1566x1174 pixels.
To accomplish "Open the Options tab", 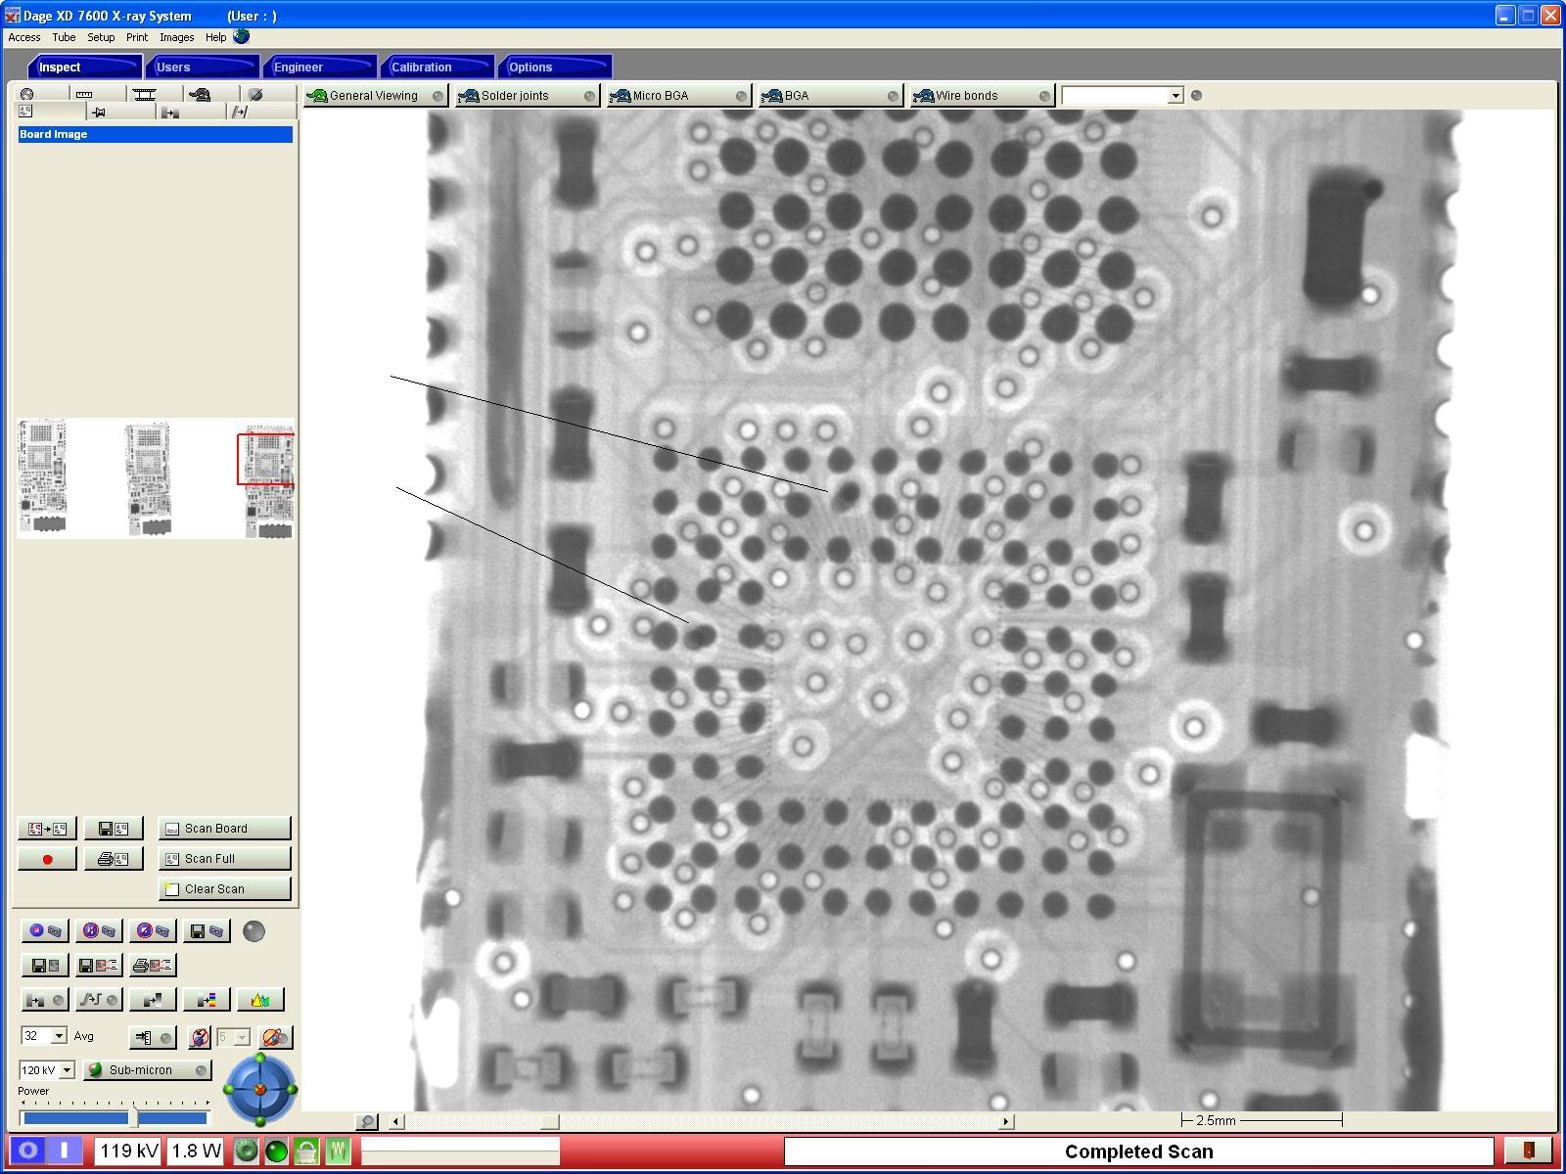I will click(555, 67).
